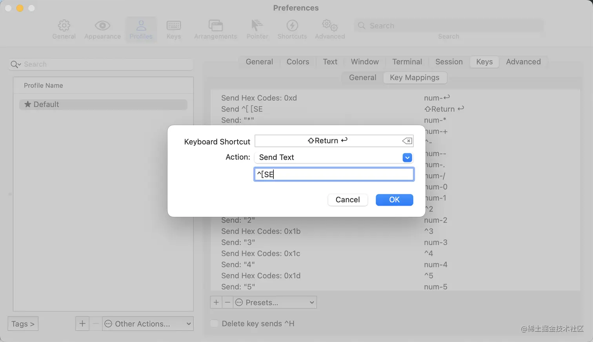The width and height of the screenshot is (593, 342).
Task: Click the send text input field
Action: pyautogui.click(x=334, y=174)
